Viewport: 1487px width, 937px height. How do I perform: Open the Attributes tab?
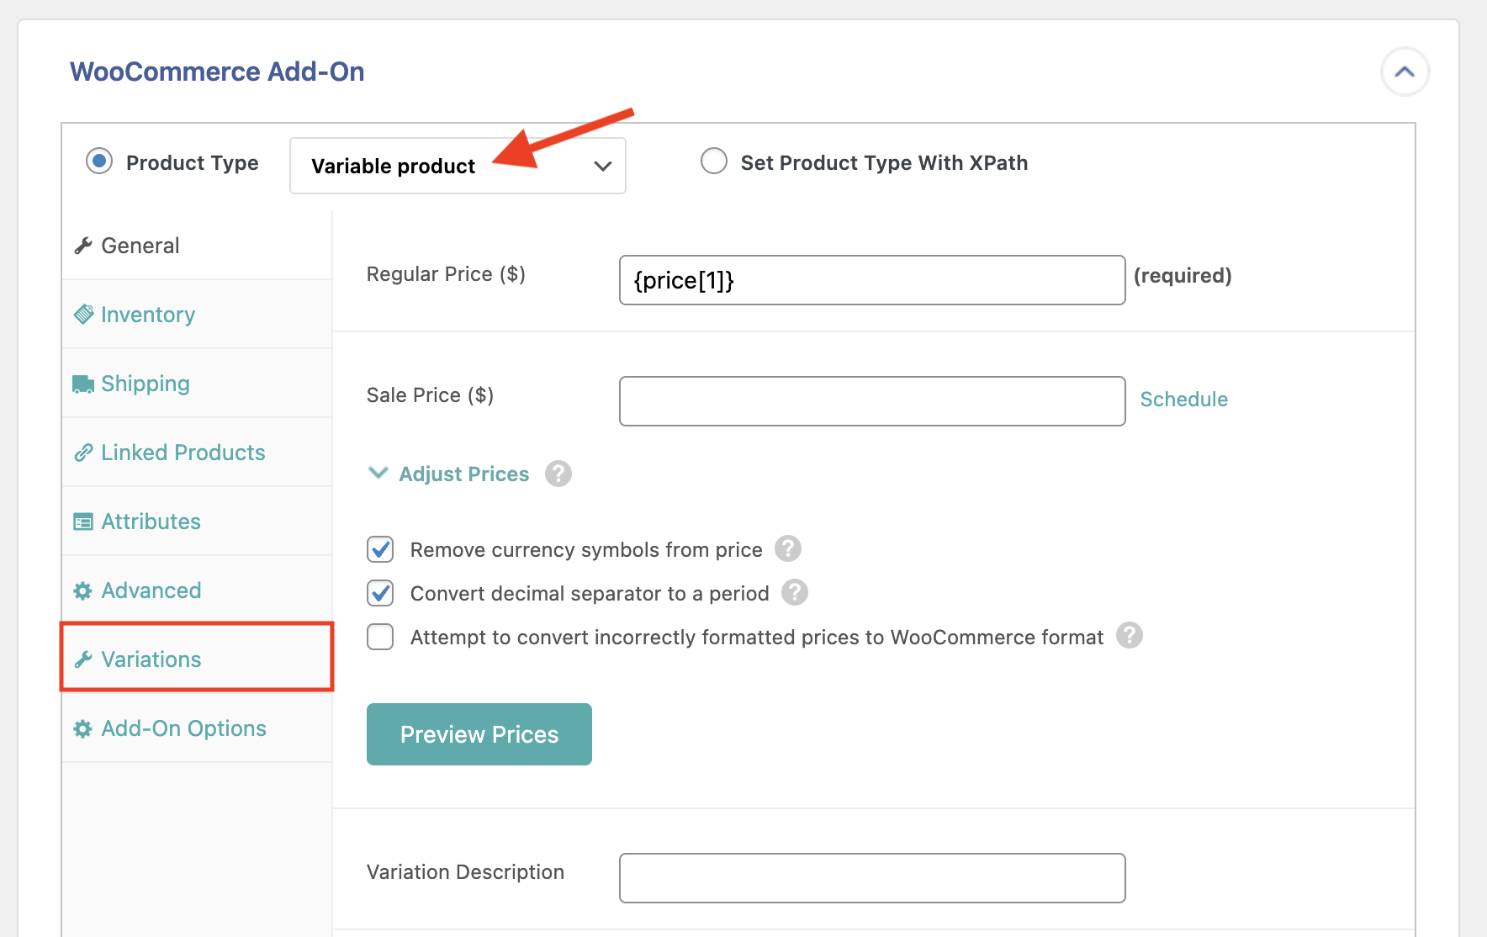pos(151,521)
